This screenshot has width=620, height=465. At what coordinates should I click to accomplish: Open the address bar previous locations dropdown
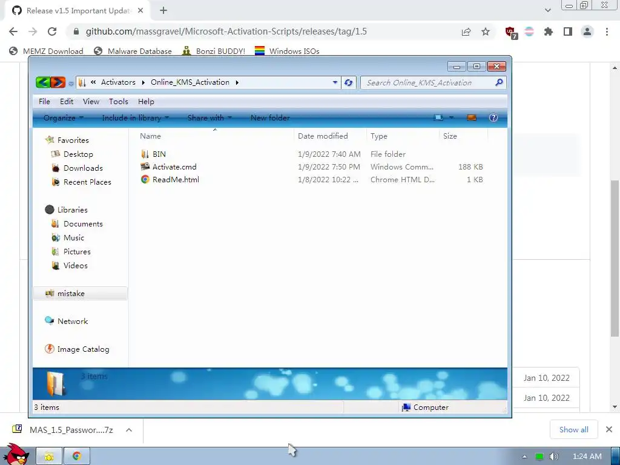point(335,82)
